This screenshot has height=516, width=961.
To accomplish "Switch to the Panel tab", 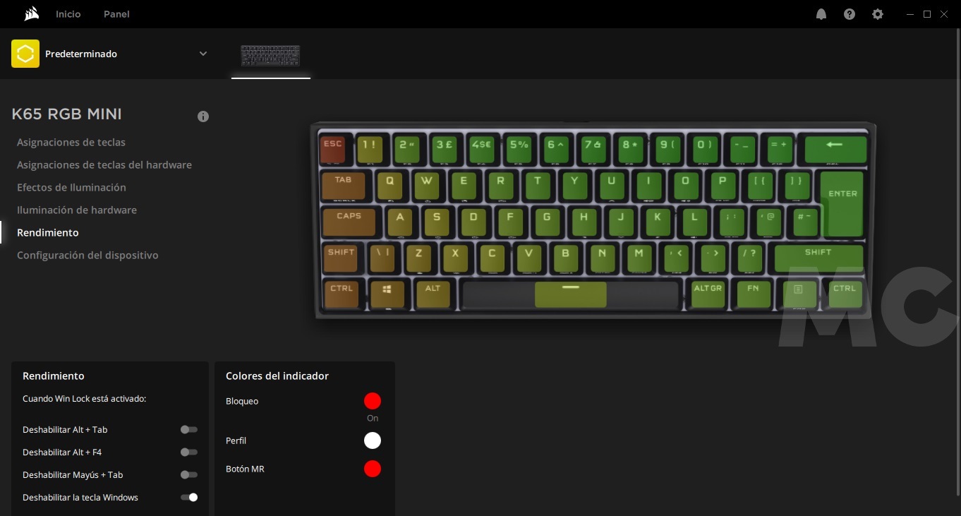I will (x=116, y=14).
